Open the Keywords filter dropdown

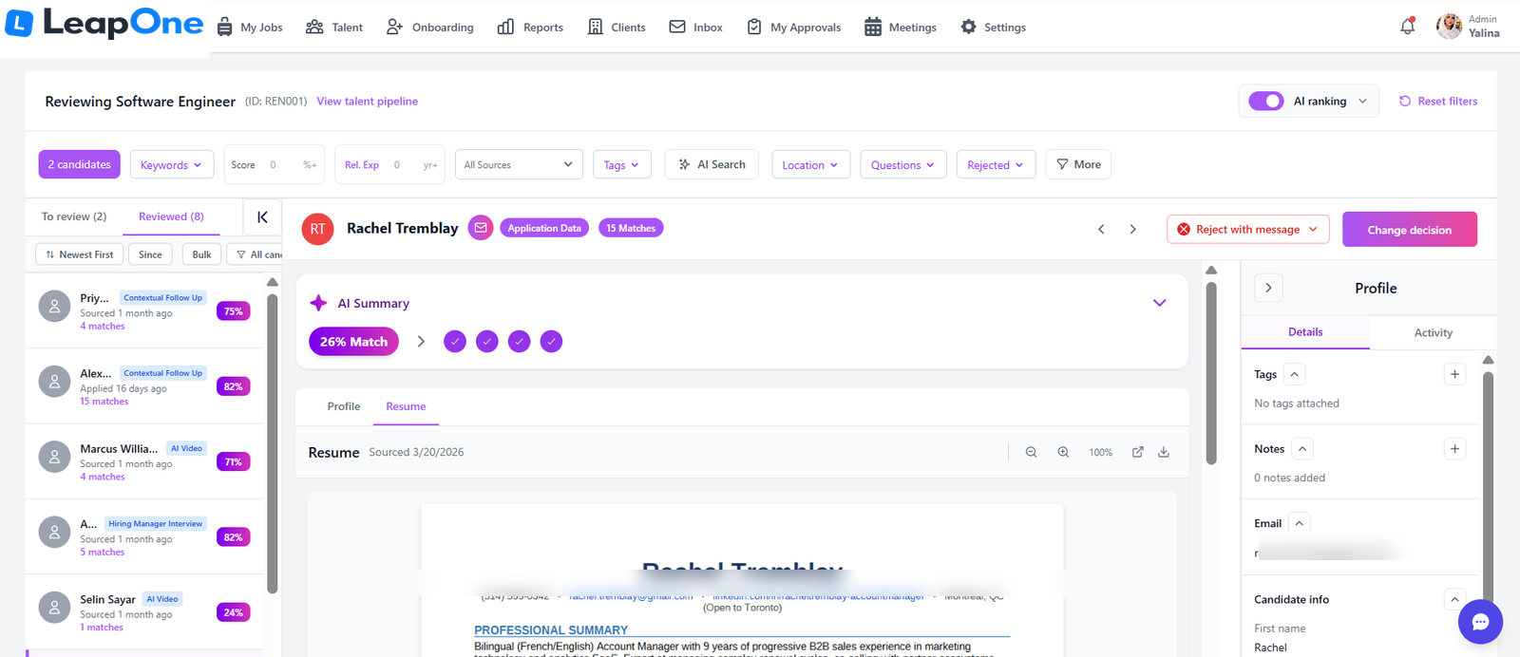[171, 164]
